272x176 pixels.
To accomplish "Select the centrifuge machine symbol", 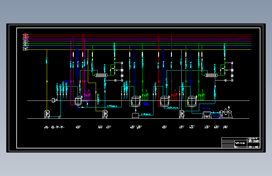I will [x=207, y=115].
